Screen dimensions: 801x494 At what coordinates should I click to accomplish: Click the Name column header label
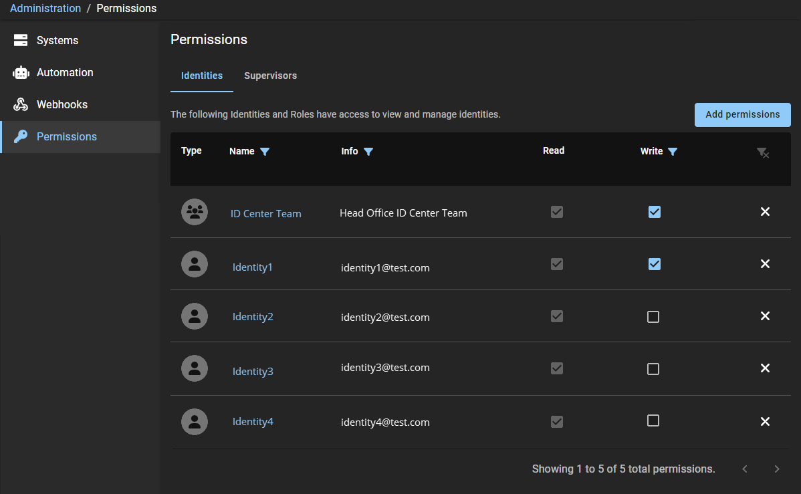[x=241, y=151]
